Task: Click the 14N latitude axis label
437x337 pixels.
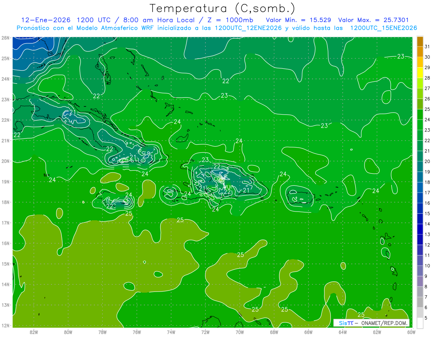Action: [5, 284]
